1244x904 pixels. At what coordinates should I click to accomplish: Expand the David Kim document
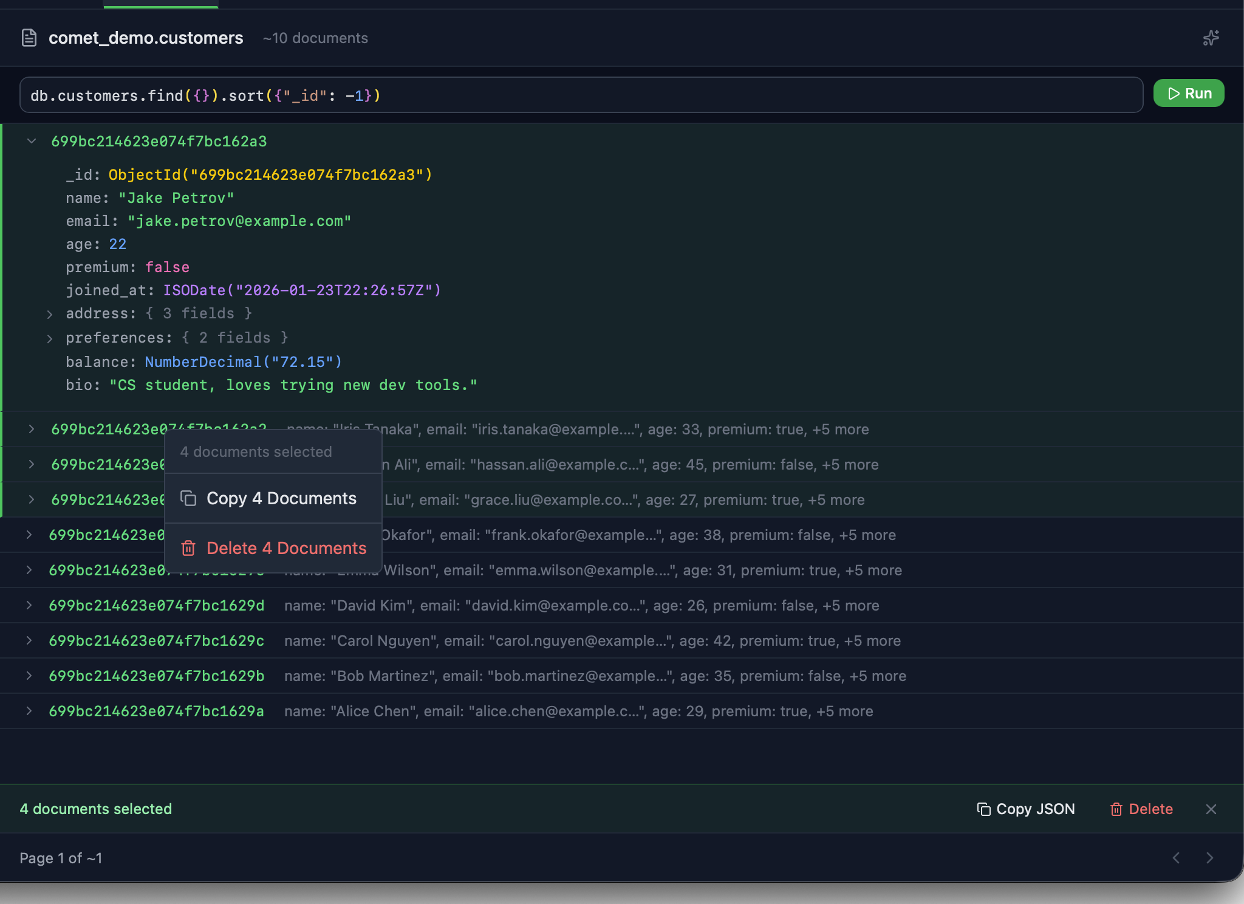29,605
